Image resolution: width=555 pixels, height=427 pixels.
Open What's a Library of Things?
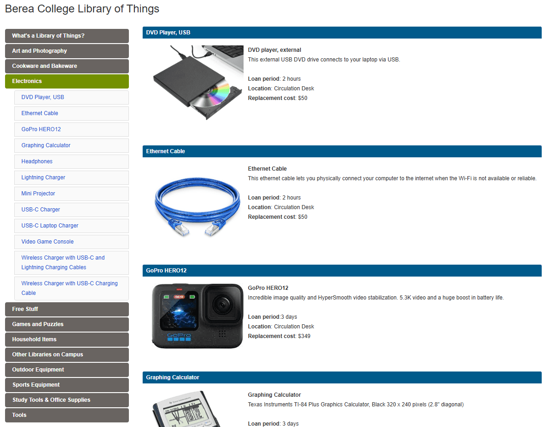pos(67,36)
